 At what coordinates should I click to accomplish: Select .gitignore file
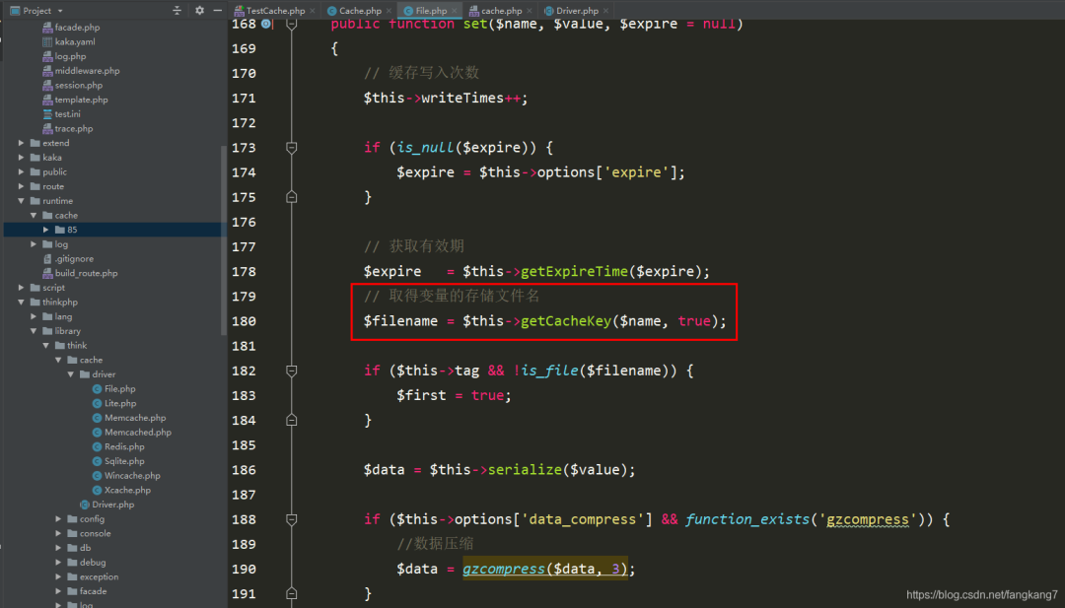coord(69,259)
